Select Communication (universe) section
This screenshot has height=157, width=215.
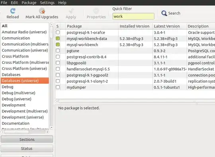25,50
